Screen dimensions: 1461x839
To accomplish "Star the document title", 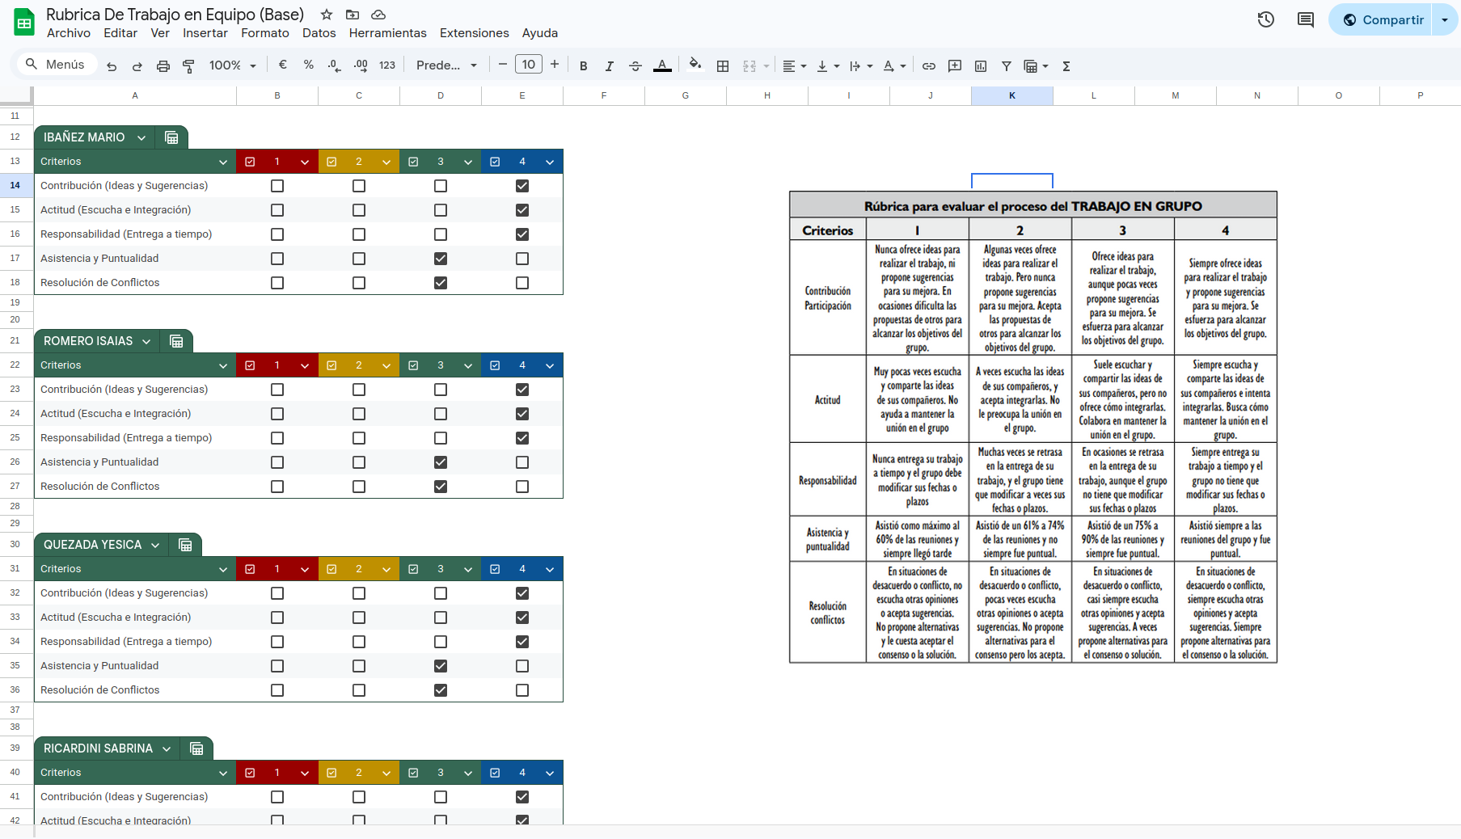I will tap(327, 15).
